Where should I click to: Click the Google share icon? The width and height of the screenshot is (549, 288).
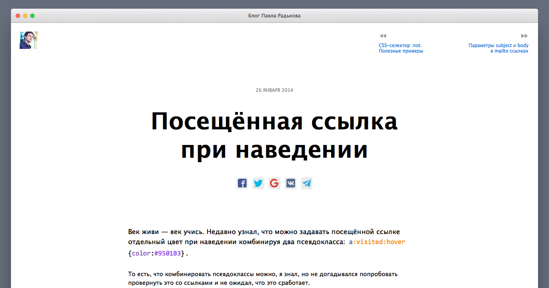[x=274, y=183]
